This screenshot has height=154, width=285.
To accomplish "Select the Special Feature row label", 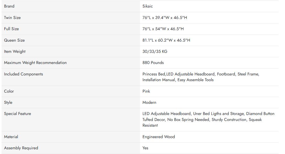I will tap(18, 114).
